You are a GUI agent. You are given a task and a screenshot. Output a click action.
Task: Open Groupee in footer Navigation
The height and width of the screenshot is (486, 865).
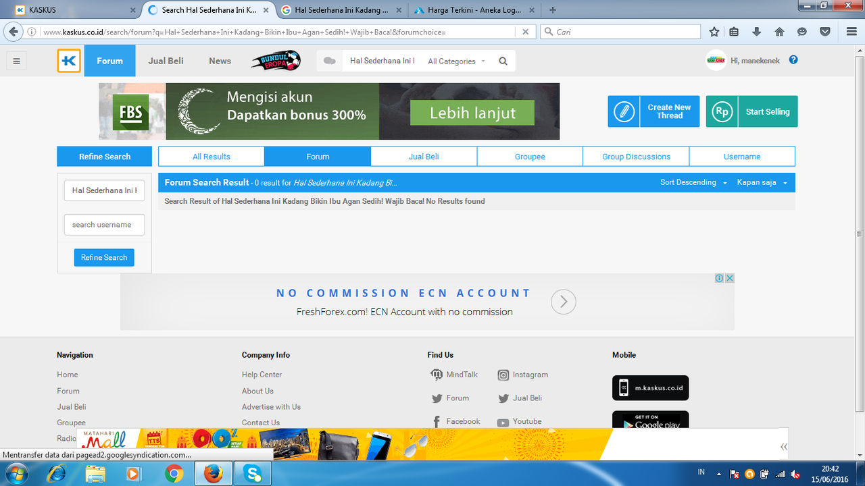point(71,423)
